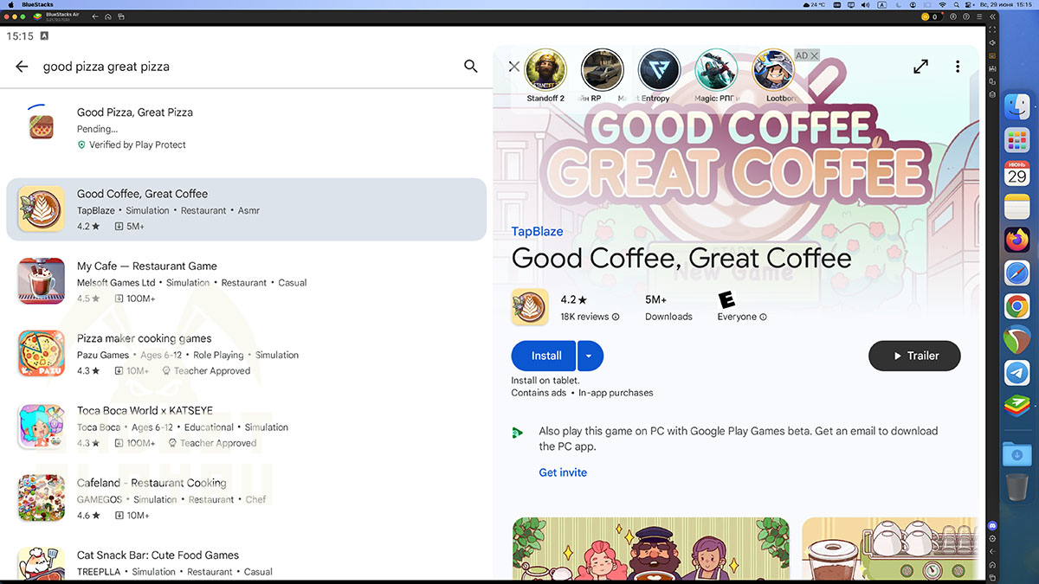The height and width of the screenshot is (584, 1039).
Task: Tap the Cafeland app icon
Action: point(42,498)
